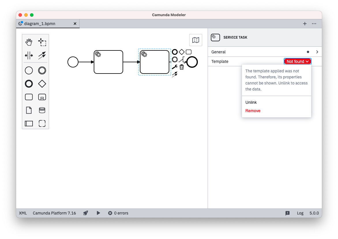Open the deploy rocket icon
Viewport: 338px width, 239px height.
[x=86, y=213]
